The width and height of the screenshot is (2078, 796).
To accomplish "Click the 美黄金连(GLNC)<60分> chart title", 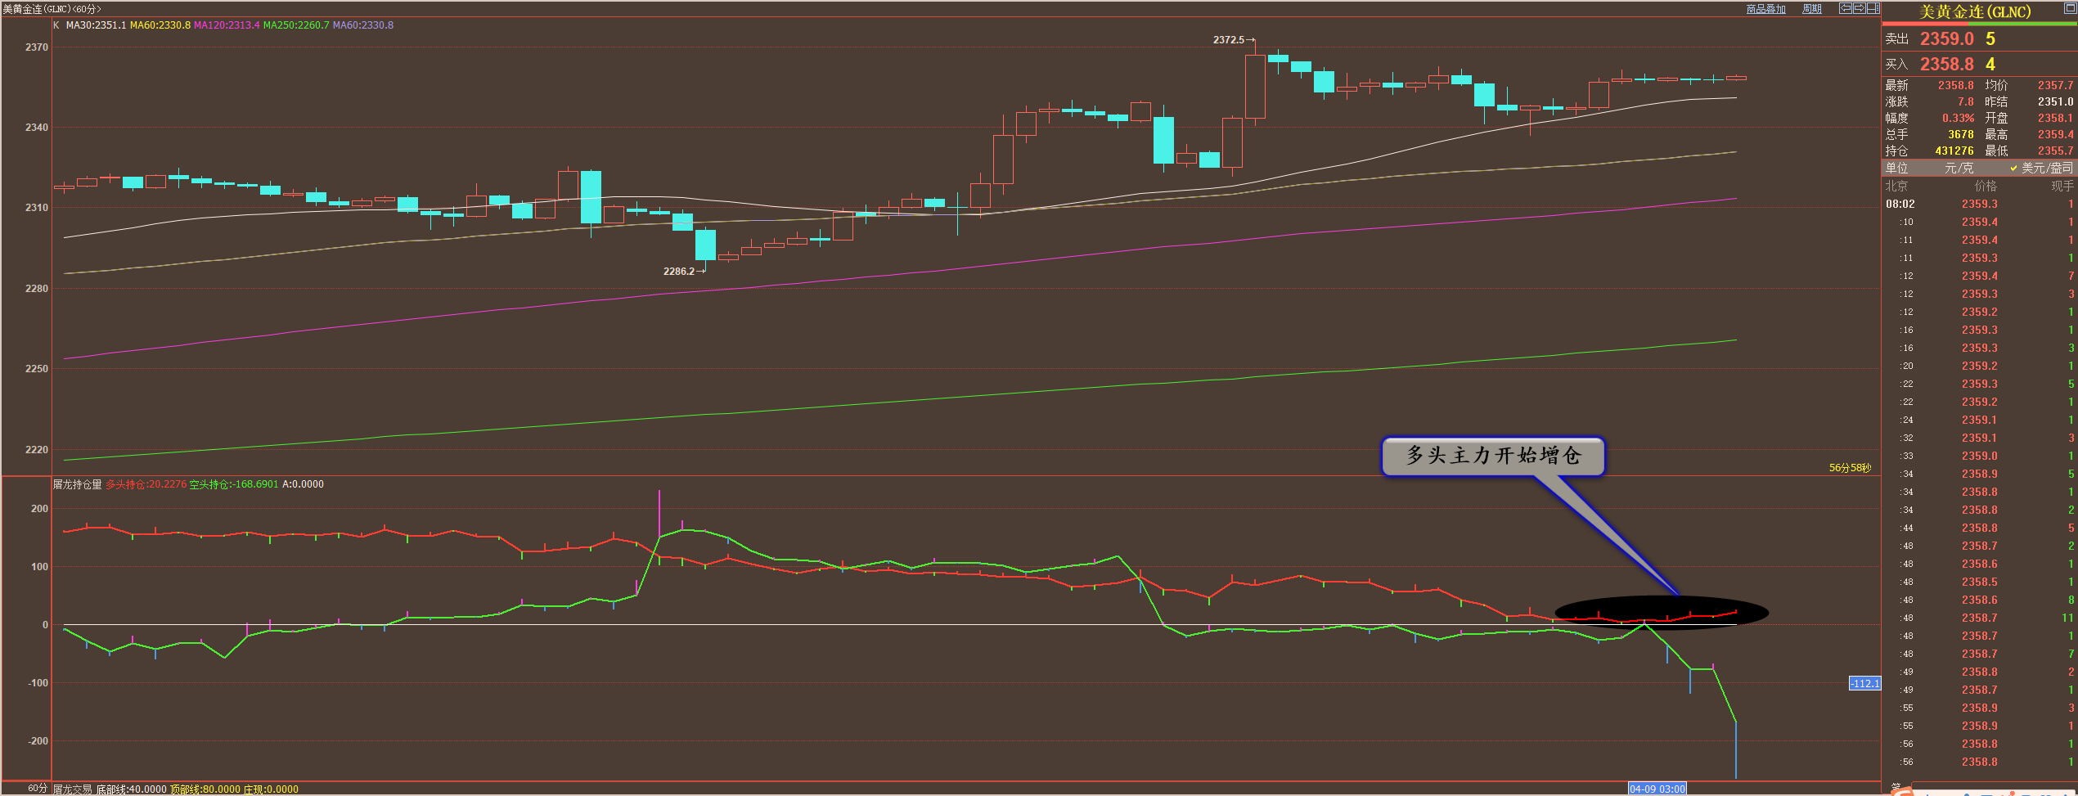I will pyautogui.click(x=52, y=9).
